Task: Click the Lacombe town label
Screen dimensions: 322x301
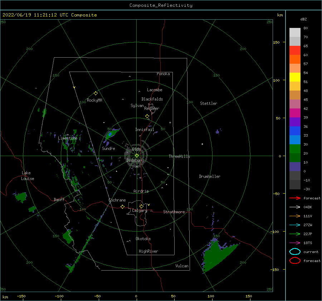Action: [x=155, y=90]
